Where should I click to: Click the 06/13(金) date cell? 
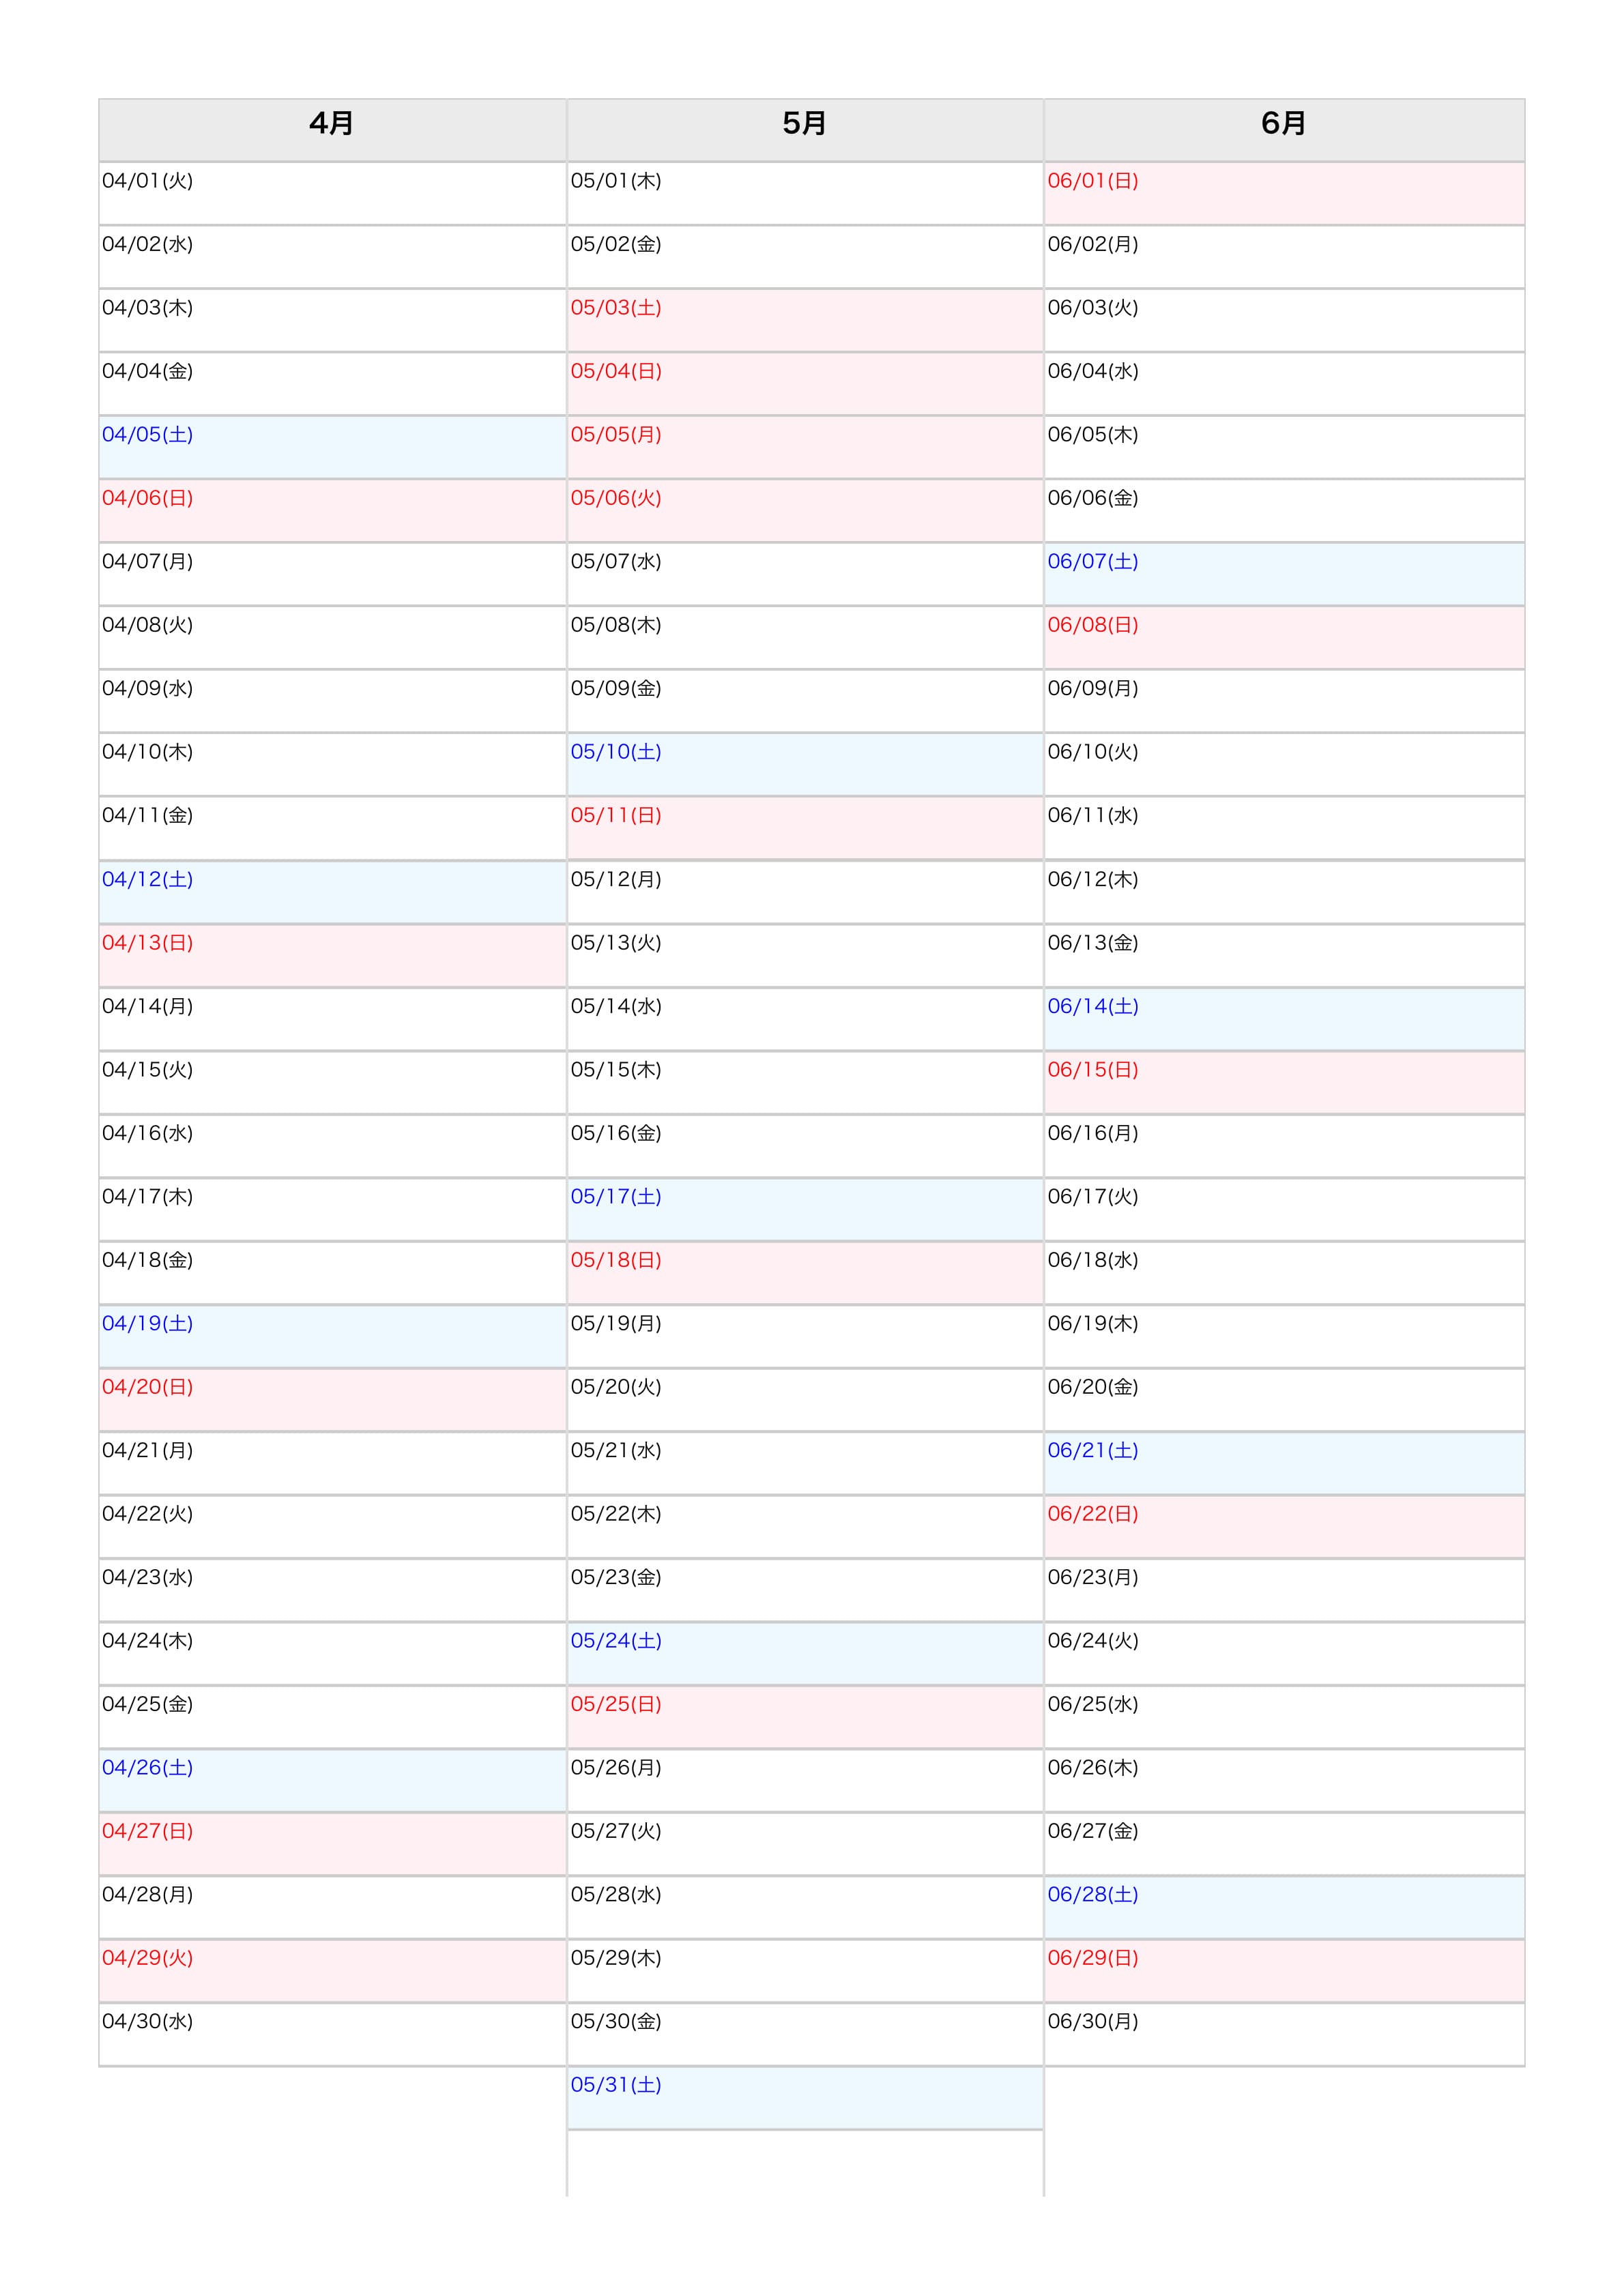pyautogui.click(x=1284, y=956)
